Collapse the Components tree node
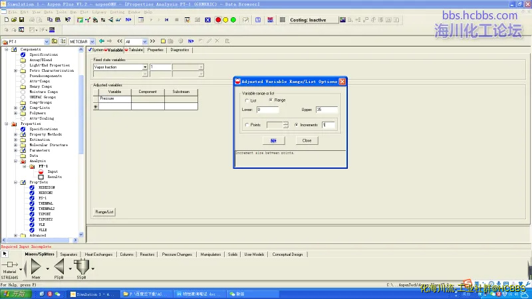The height and width of the screenshot is (299, 532). tap(7, 49)
